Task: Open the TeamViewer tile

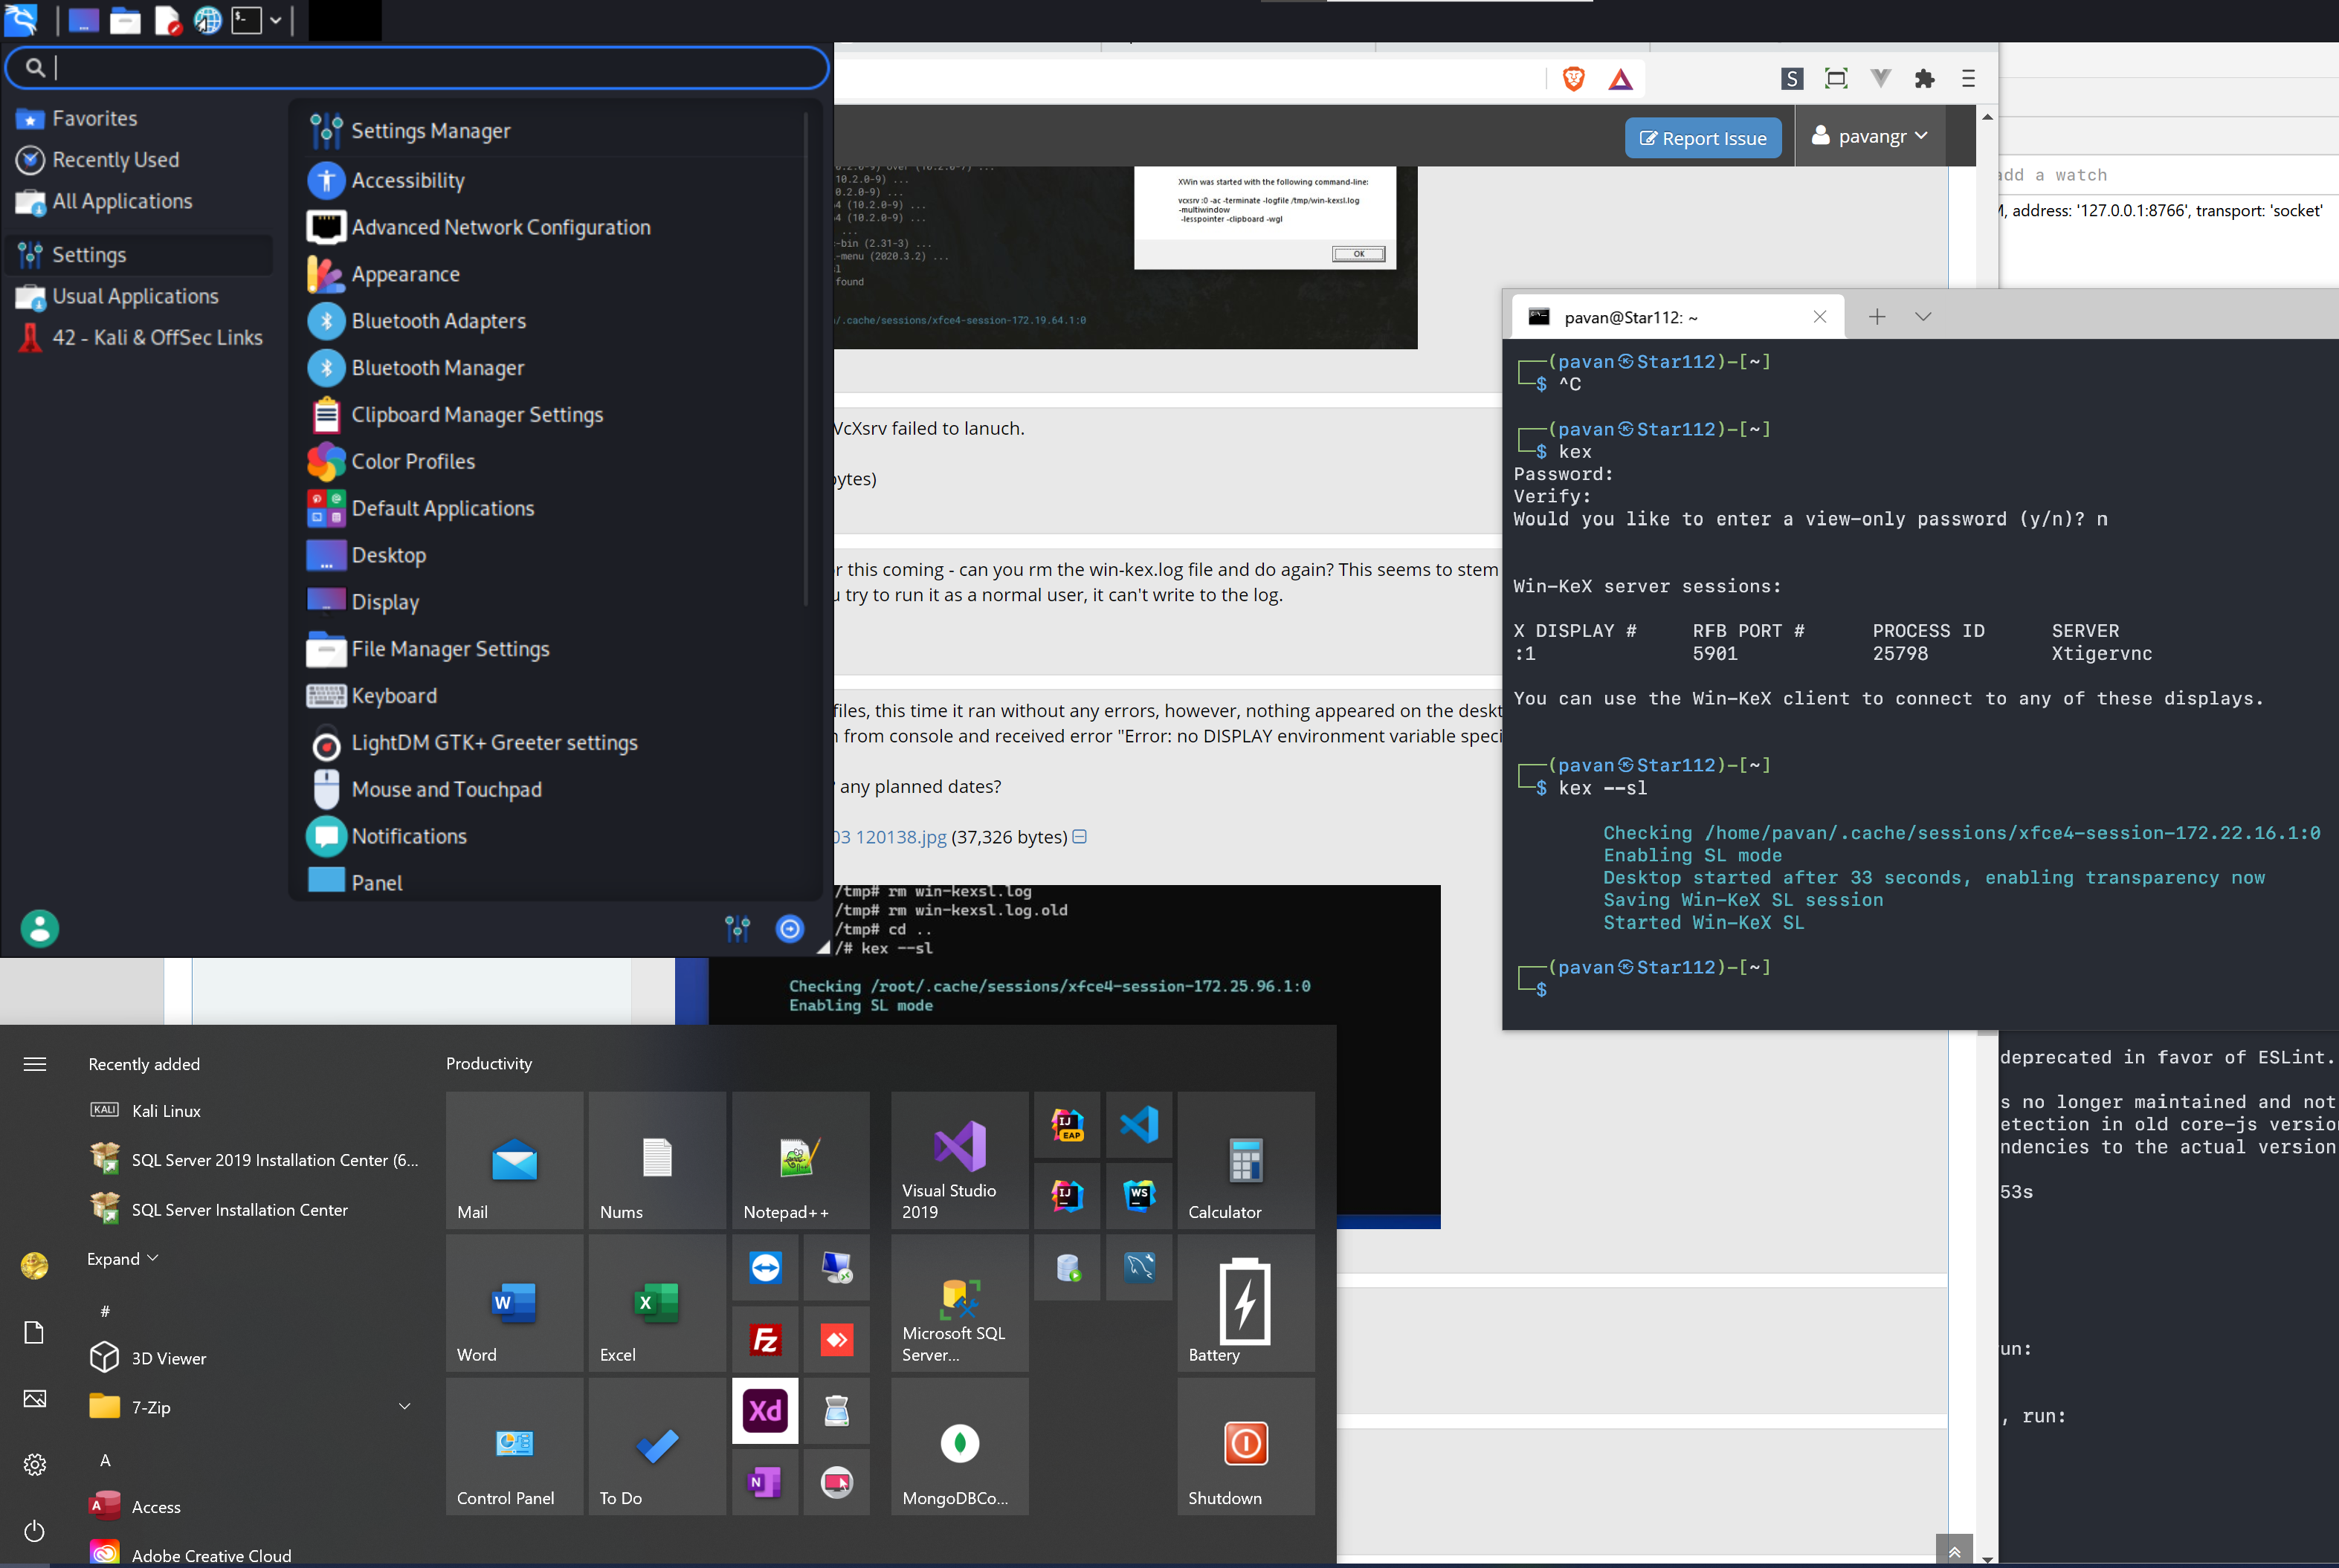Action: [765, 1268]
